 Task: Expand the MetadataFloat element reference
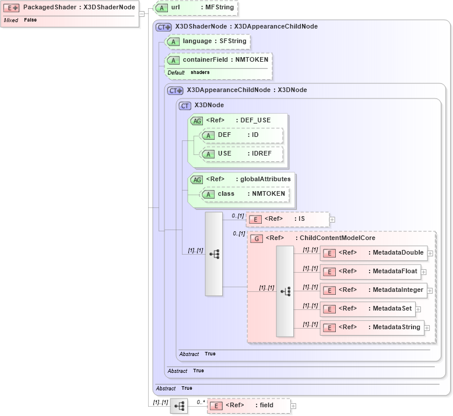[423, 272]
